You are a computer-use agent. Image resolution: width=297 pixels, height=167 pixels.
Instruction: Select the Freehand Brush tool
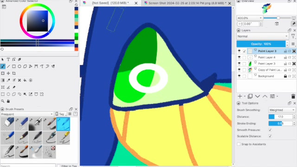[x=3, y=66]
